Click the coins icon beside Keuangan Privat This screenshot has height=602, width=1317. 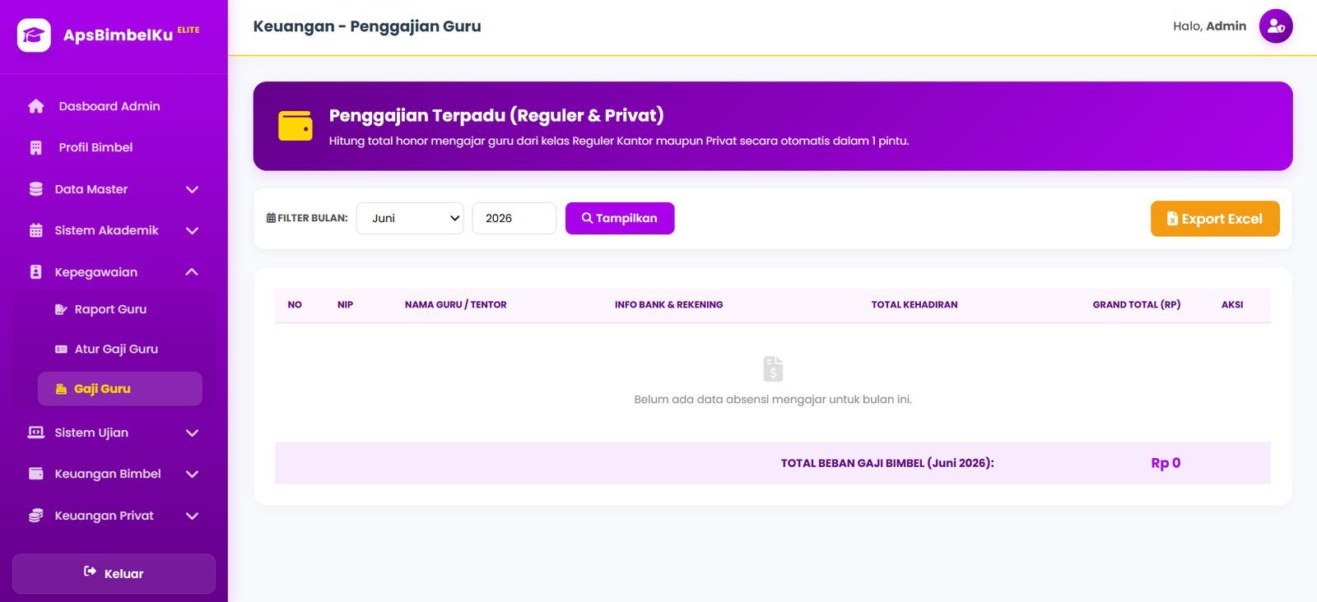pos(36,516)
